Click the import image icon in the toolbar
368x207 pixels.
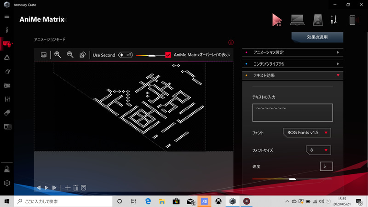click(44, 55)
